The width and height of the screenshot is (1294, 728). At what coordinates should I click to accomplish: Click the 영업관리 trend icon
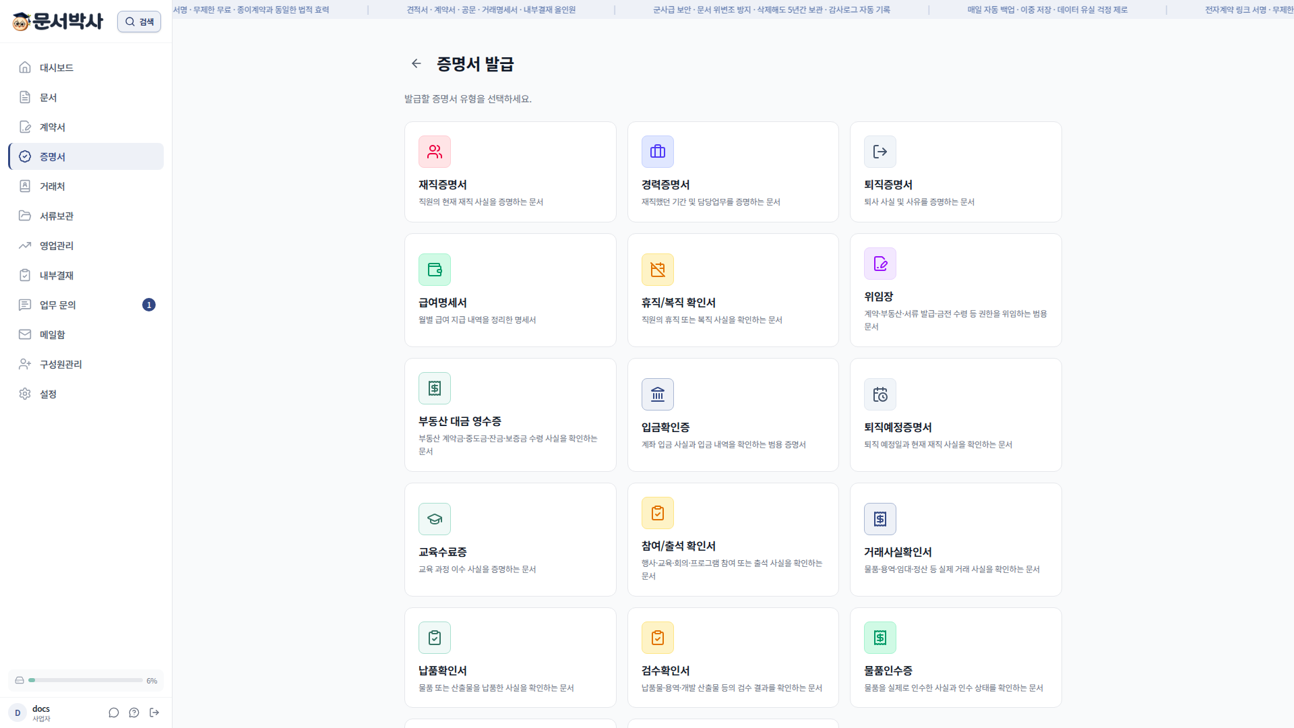(25, 245)
